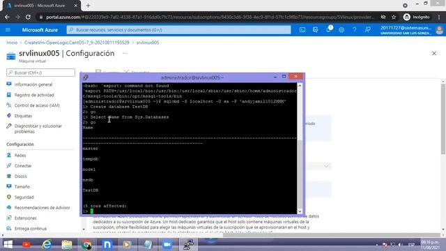The width and height of the screenshot is (446, 251).
Task: Open Chrome three-dot menu
Action: tap(439, 17)
